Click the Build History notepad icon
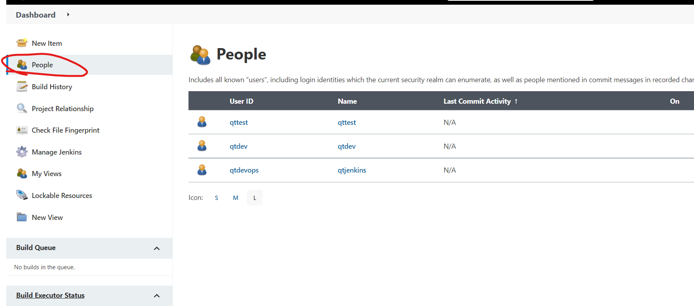 point(22,86)
